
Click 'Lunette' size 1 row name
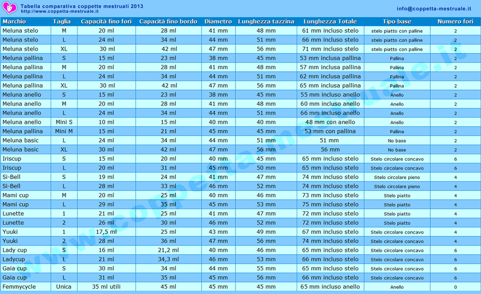(x=13, y=214)
